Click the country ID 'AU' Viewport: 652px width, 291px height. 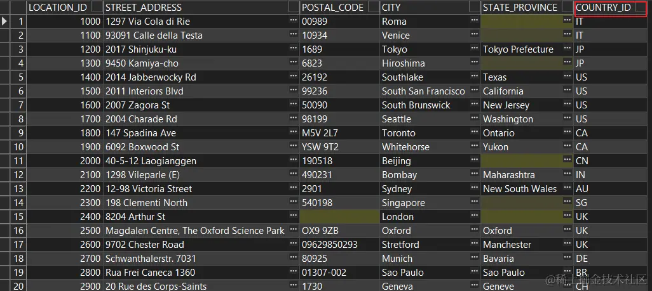(x=582, y=189)
